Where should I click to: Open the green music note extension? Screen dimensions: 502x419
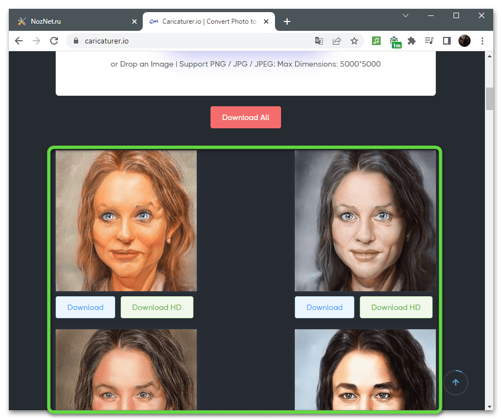[x=376, y=41]
